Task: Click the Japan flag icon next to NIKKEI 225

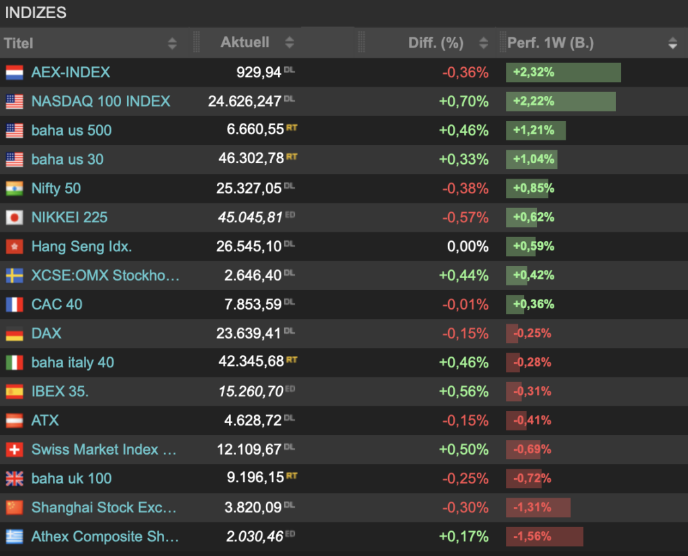Action: click(x=14, y=218)
